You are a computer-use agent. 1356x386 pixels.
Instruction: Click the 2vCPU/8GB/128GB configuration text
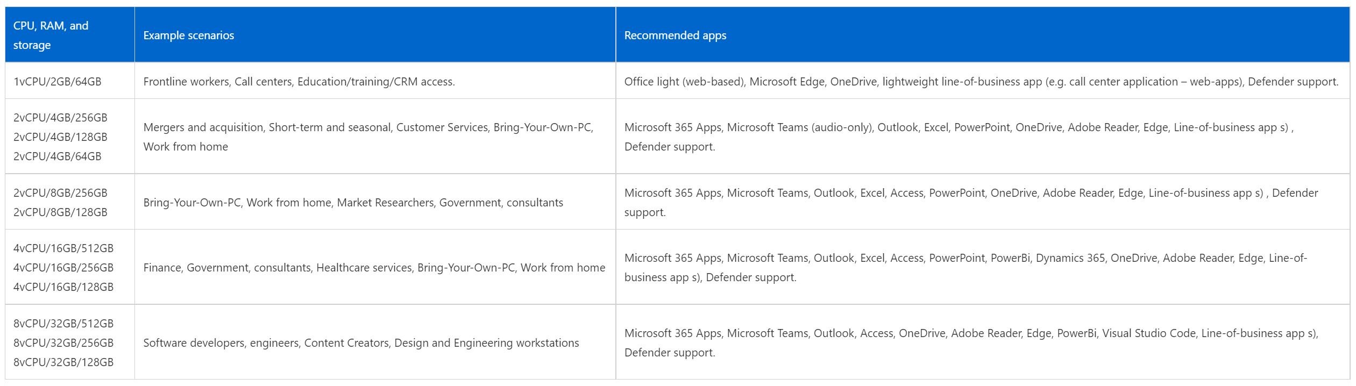pos(60,212)
